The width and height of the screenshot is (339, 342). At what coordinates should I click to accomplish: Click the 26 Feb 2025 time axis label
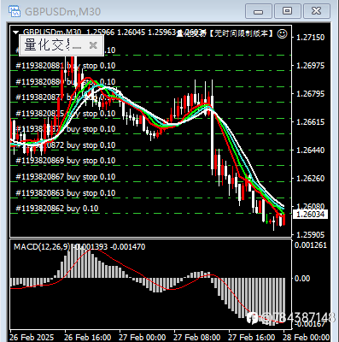point(32,338)
